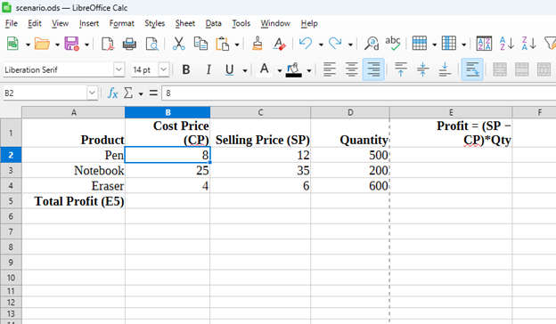The image size is (556, 324).
Task: Align cell content to top
Action: click(401, 69)
